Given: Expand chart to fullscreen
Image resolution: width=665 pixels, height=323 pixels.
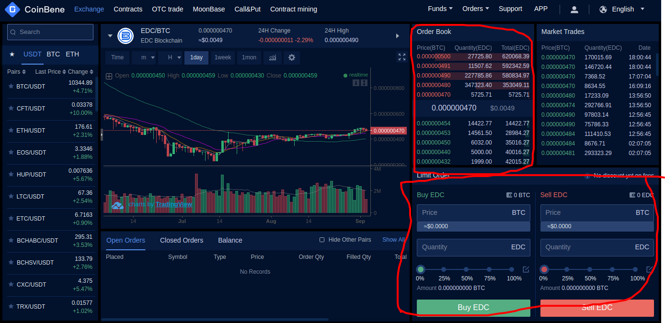Looking at the screenshot, I should [402, 57].
